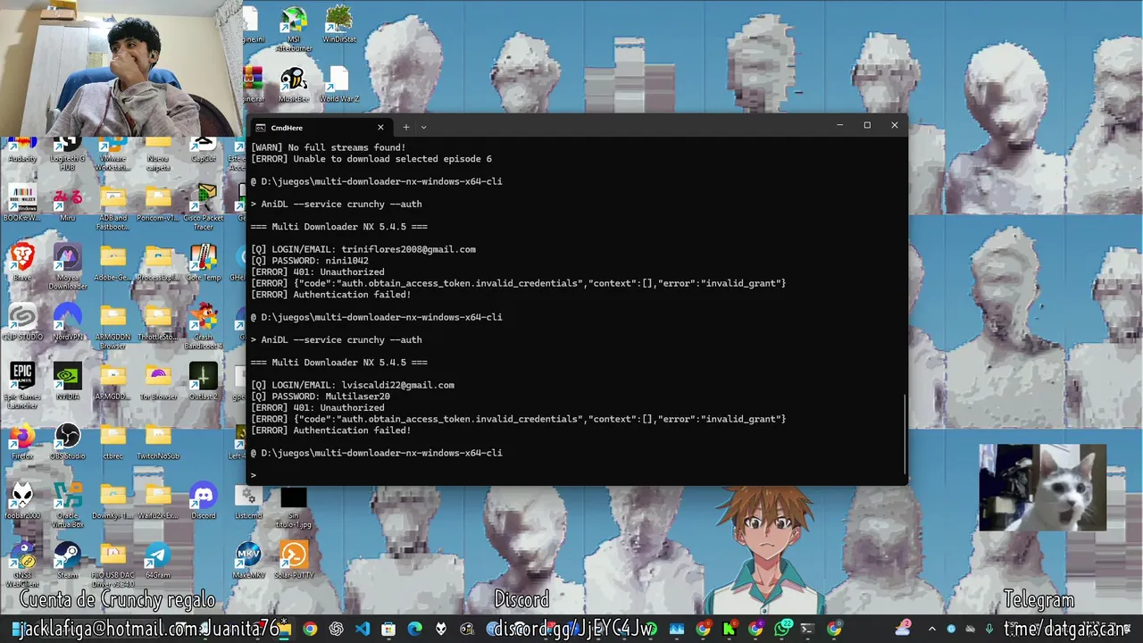The height and width of the screenshot is (643, 1143).
Task: Select the MakeMKV desktop icon
Action: [x=249, y=561]
